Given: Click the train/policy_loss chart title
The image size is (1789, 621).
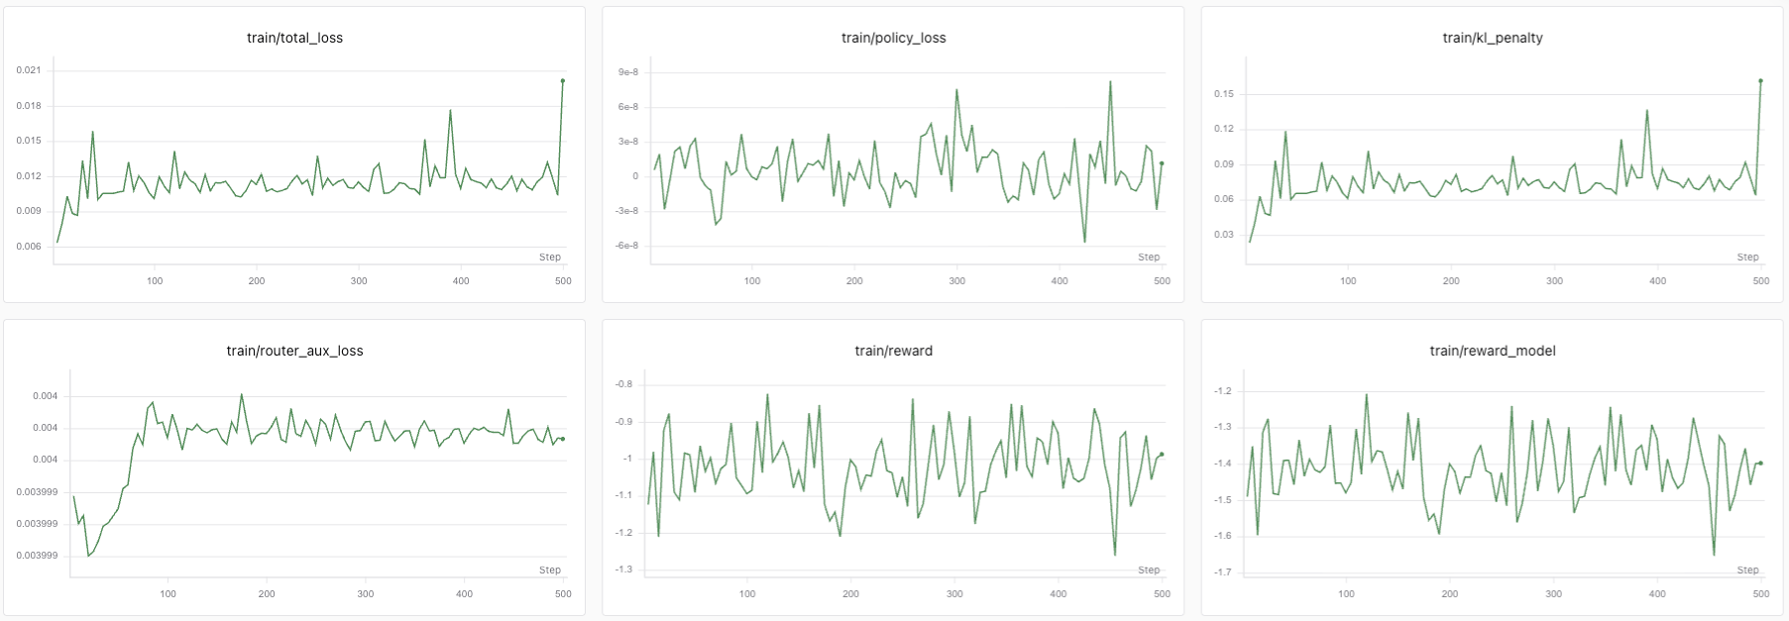Looking at the screenshot, I should (893, 38).
